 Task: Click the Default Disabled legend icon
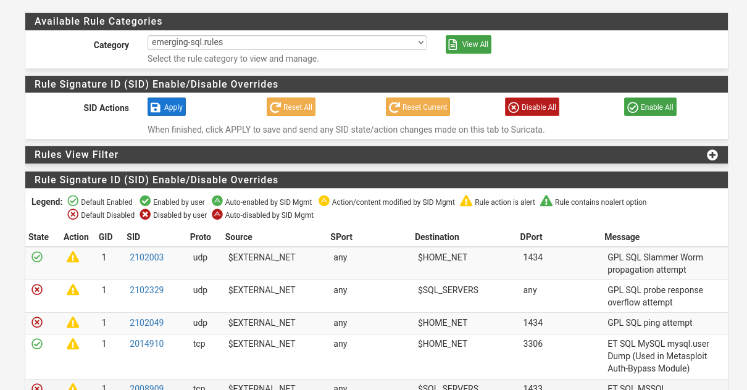(73, 215)
